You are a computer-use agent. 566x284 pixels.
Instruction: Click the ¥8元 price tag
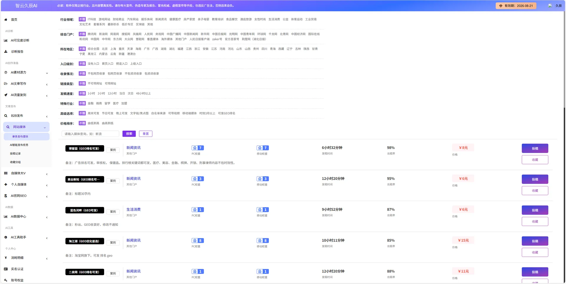(x=463, y=148)
